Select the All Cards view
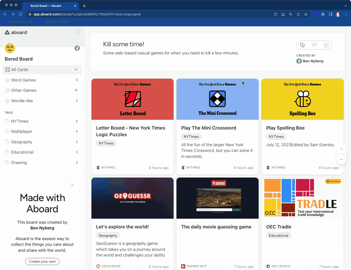The image size is (351, 270). pyautogui.click(x=20, y=70)
